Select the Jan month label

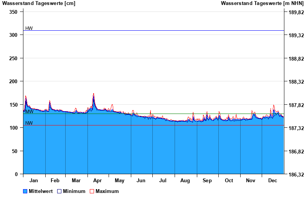point(34,181)
